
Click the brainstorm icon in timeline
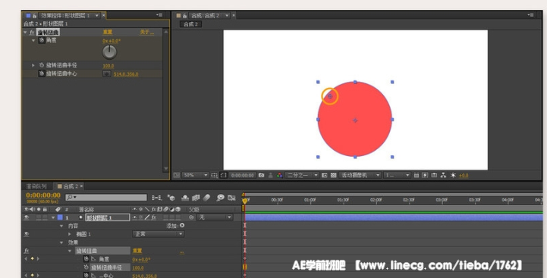click(220, 198)
